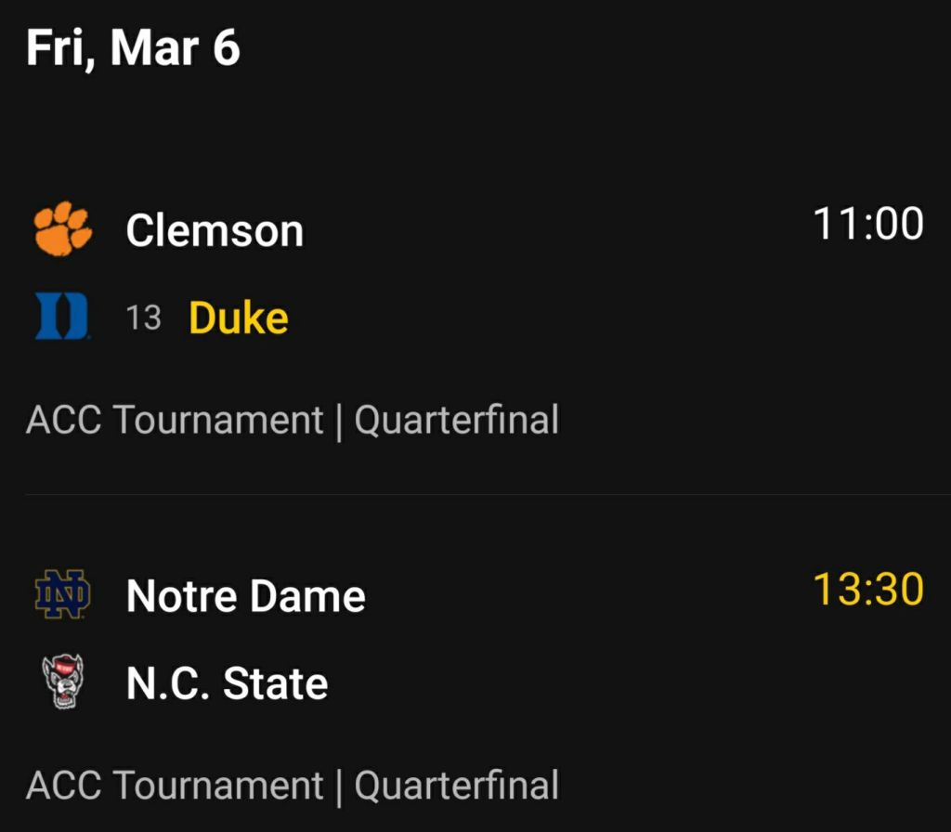Viewport: 951px width, 832px height.
Task: Click 'Quarterfinal' under Notre Dame-N.C. State
Action: 456,786
